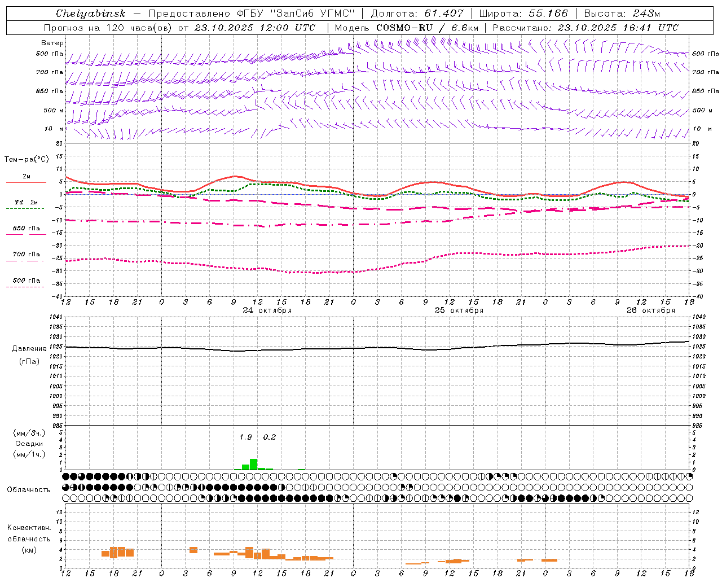Click the '26 октября' date label

(x=651, y=310)
